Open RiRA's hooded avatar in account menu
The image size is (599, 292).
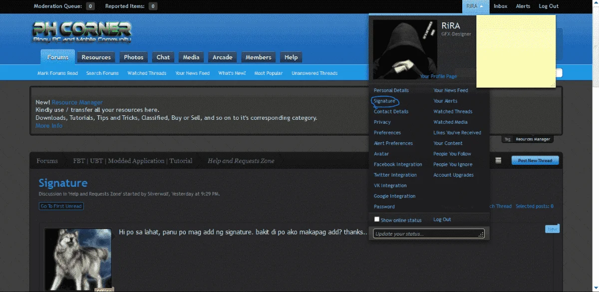(405, 49)
